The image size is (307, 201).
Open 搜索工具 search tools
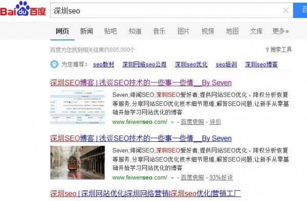click(x=279, y=50)
